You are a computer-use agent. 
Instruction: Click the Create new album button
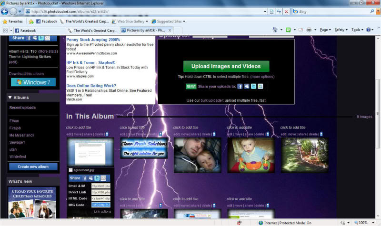click(x=33, y=167)
